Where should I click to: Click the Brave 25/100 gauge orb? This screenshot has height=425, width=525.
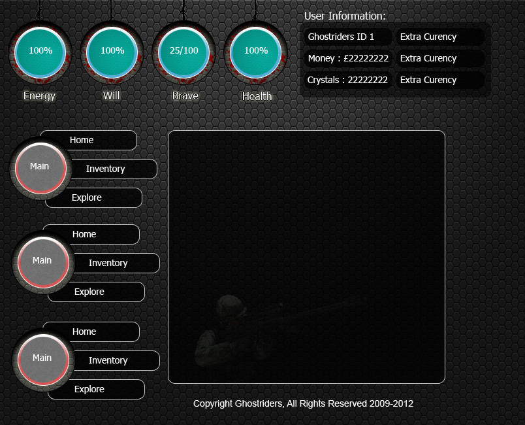(184, 52)
